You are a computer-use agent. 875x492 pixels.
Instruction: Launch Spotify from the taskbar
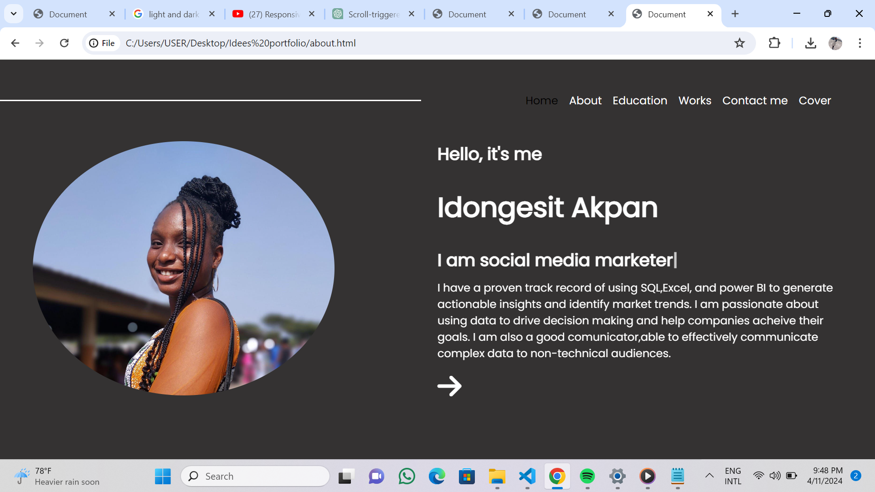click(x=587, y=477)
